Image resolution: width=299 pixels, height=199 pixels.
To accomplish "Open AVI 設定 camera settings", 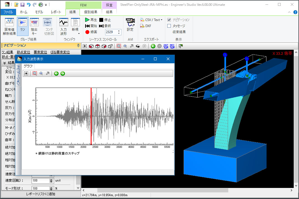I will 130,24.
